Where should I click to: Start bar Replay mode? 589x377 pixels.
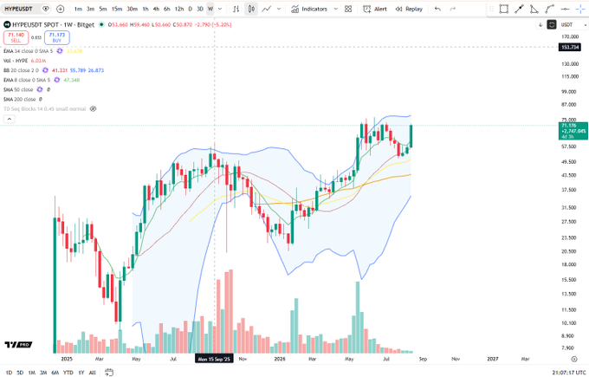coord(409,9)
